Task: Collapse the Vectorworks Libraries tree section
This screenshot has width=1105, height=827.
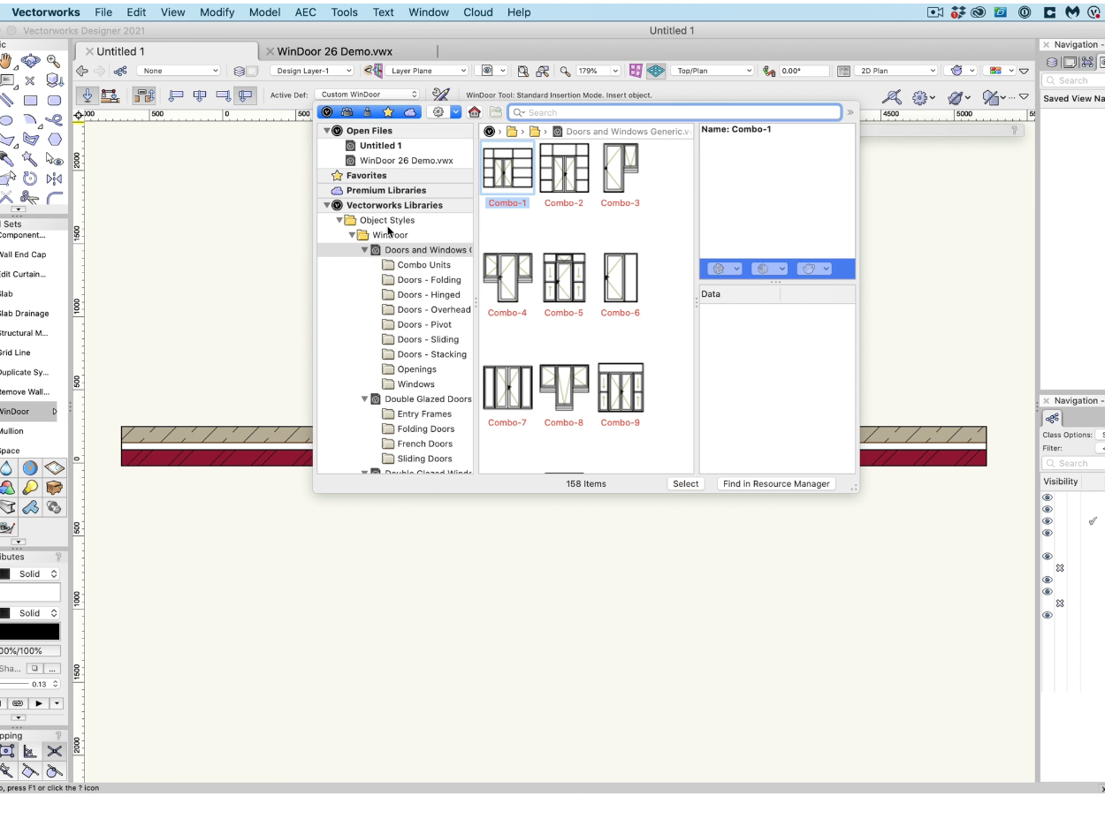Action: click(327, 205)
